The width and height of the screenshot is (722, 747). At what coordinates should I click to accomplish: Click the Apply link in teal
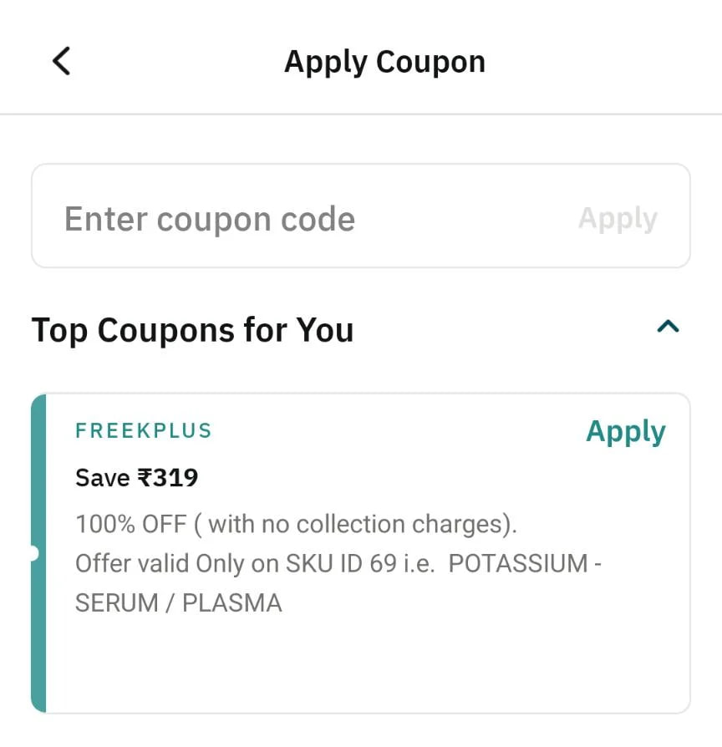(626, 431)
